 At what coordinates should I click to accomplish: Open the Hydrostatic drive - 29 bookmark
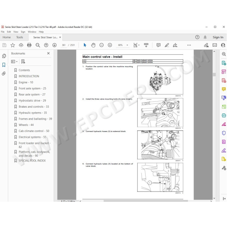(32, 101)
